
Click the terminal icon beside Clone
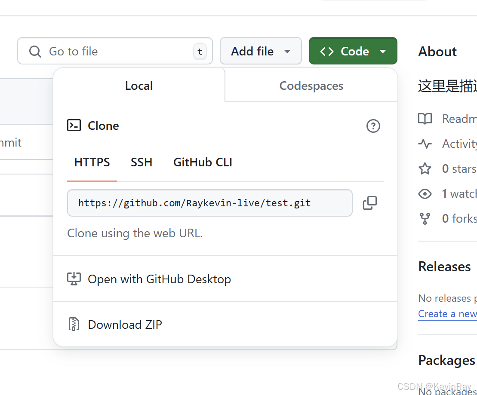74,125
